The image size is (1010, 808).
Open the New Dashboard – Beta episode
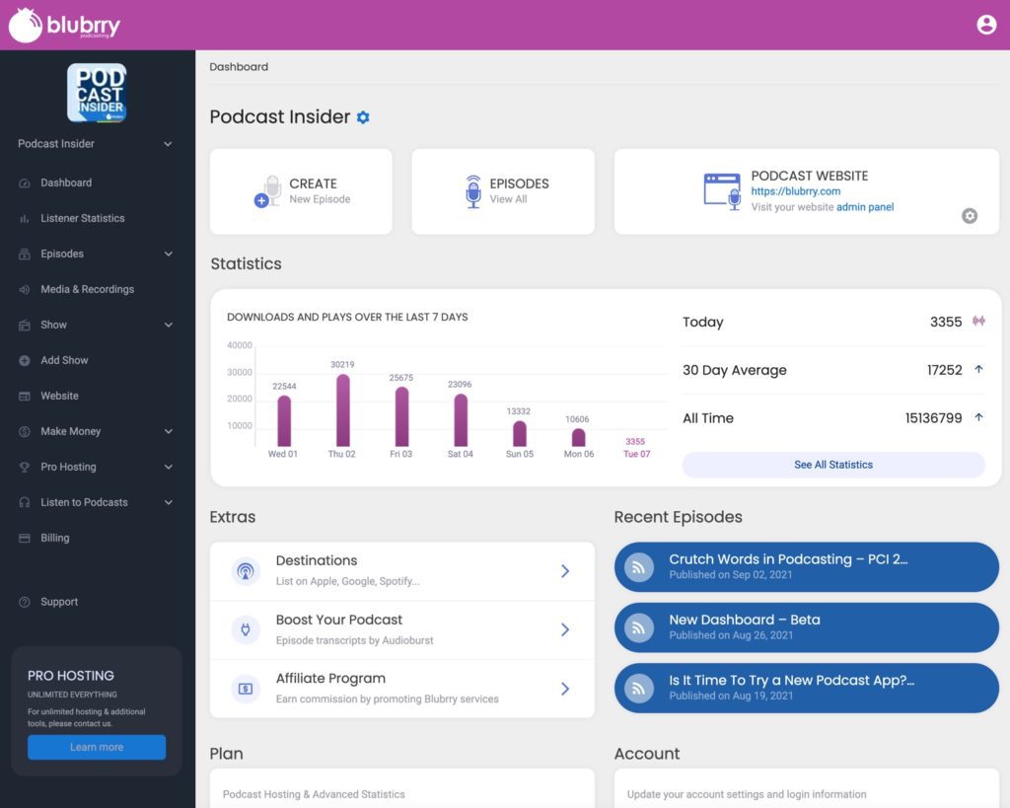click(807, 627)
